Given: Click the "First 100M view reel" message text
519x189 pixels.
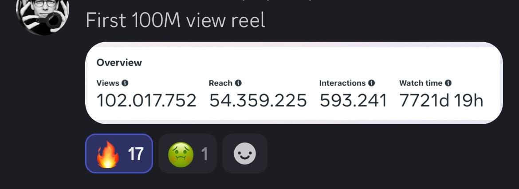Looking at the screenshot, I should point(175,20).
